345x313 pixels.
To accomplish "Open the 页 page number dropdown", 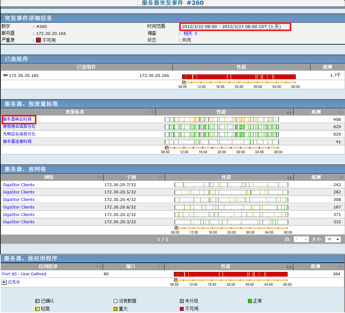I will (x=301, y=240).
